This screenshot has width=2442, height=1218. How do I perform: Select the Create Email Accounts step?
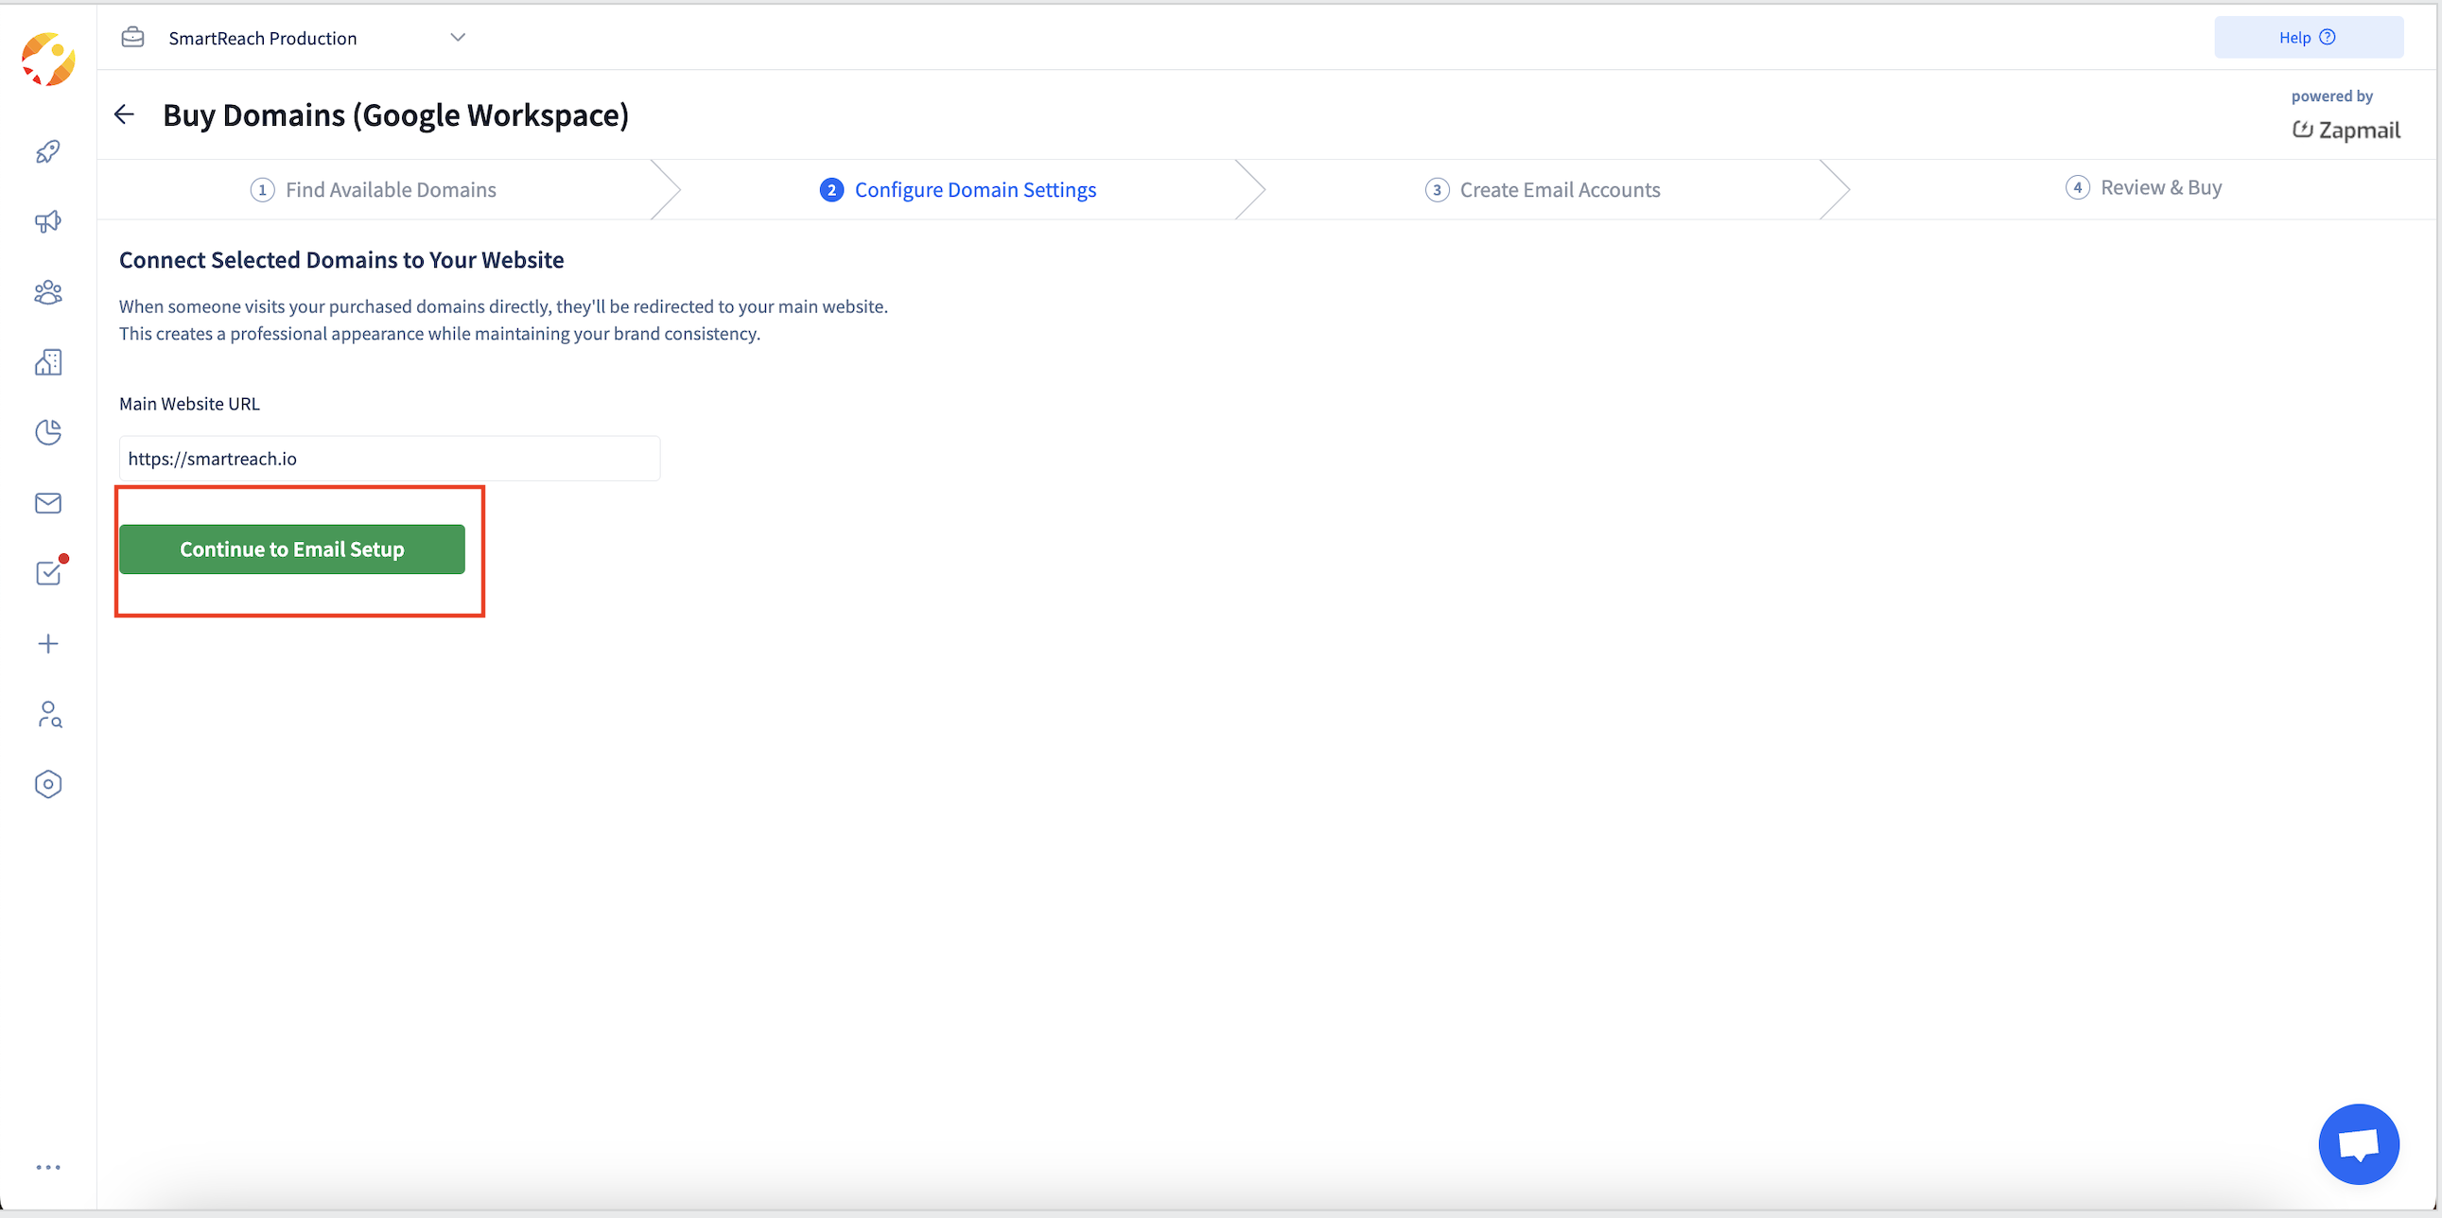[x=1543, y=189]
